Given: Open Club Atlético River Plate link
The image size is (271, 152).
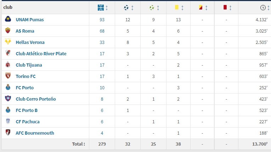Looking at the screenshot, I should coord(41,54).
